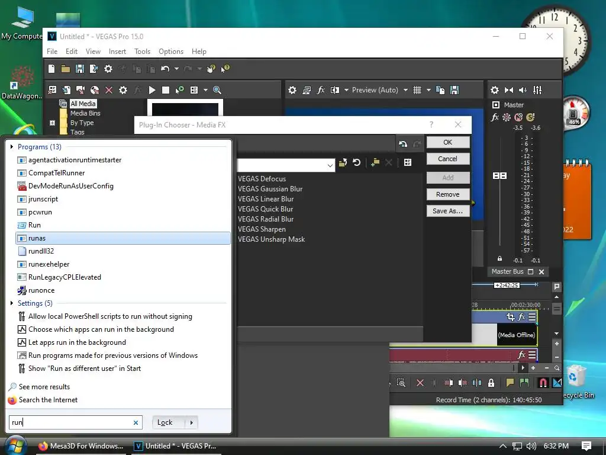Screen dimensions: 606x455
Task: Adjust the Master volume fader handle
Action: click(499, 175)
